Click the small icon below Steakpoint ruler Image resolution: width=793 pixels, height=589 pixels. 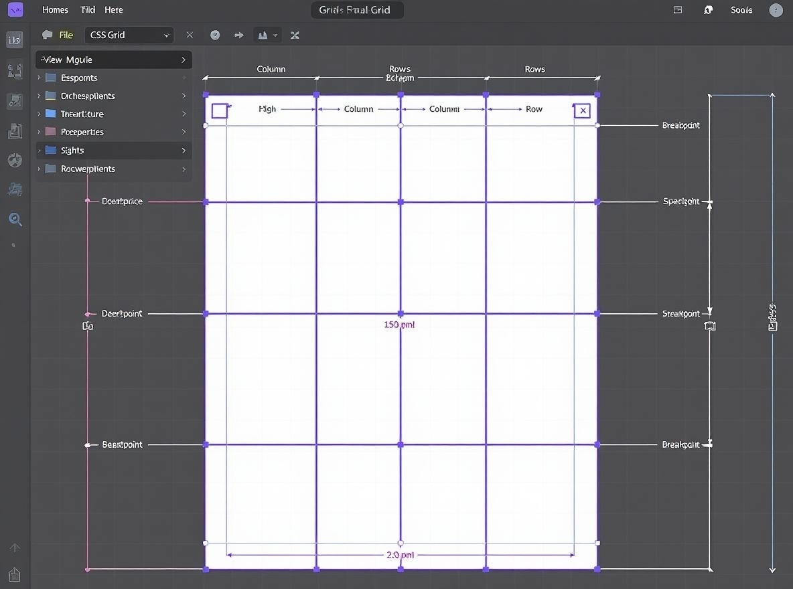tap(710, 326)
